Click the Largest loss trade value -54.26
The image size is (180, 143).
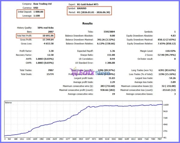click(x=172, y=78)
